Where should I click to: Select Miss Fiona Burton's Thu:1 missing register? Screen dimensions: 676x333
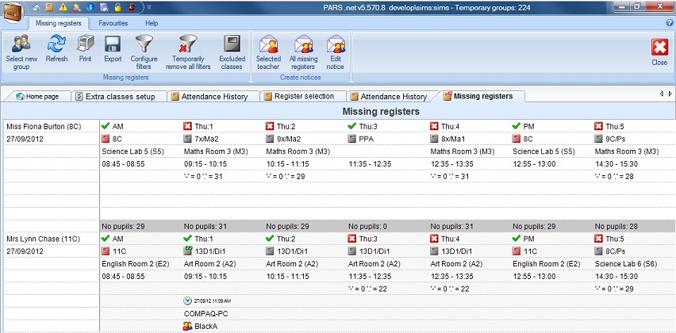(x=205, y=126)
